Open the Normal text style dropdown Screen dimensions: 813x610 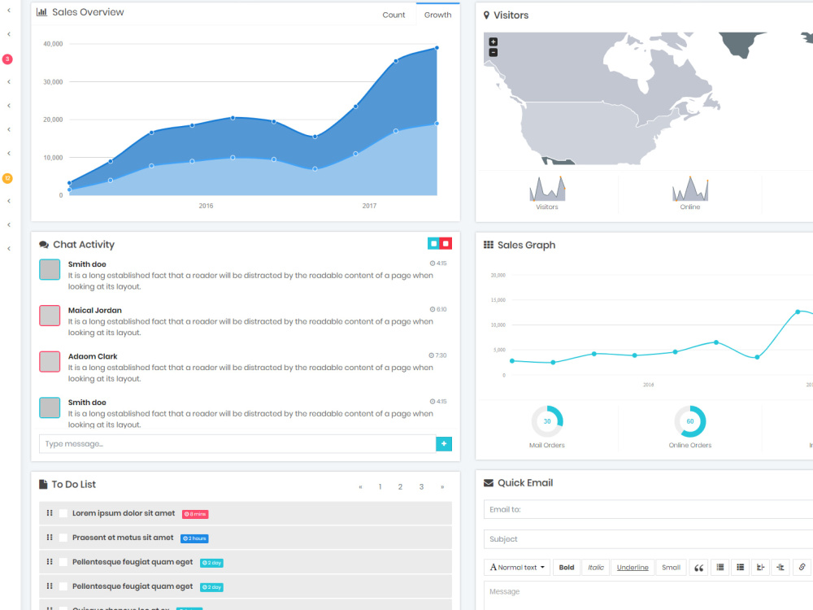(517, 568)
